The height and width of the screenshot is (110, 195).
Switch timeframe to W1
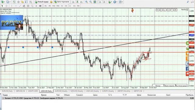(x=74, y=6)
